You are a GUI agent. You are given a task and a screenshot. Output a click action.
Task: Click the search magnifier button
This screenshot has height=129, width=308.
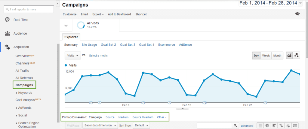[235, 125]
